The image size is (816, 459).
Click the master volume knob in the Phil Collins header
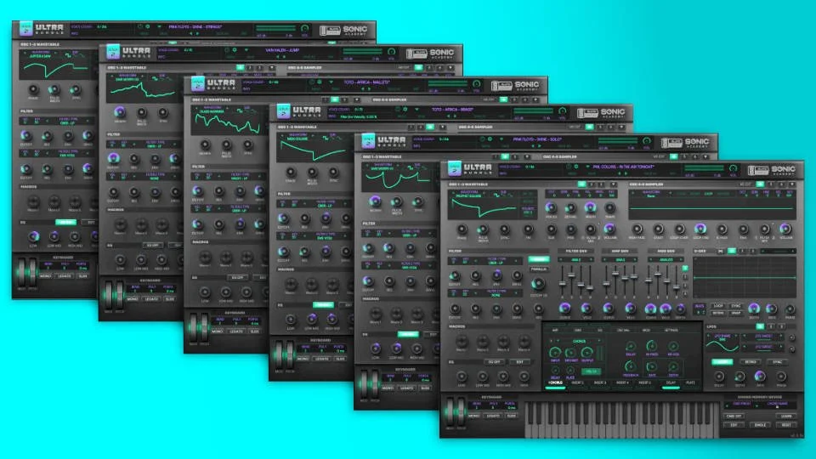pyautogui.click(x=734, y=167)
